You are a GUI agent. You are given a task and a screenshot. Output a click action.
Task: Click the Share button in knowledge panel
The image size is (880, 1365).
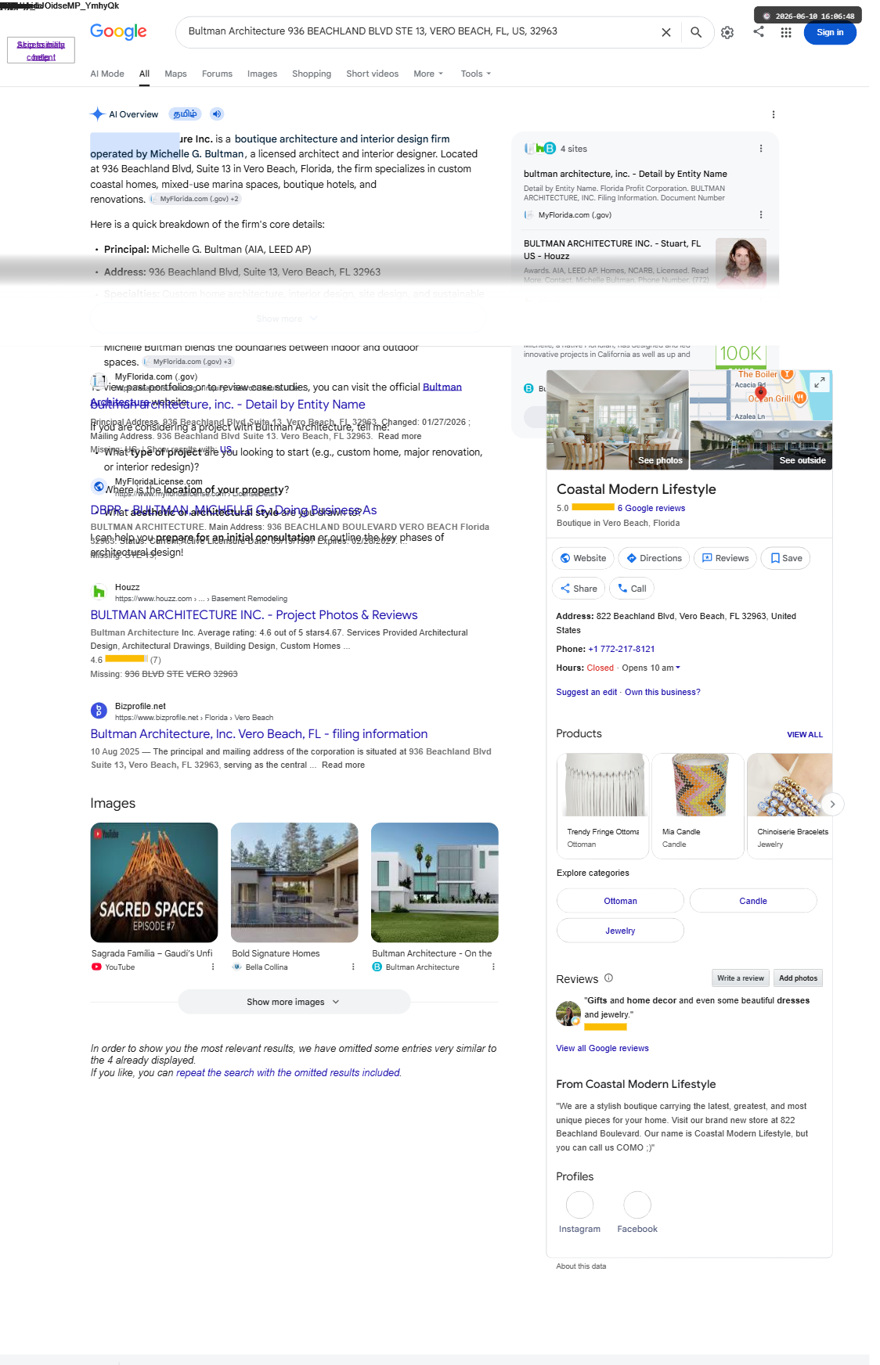click(579, 589)
